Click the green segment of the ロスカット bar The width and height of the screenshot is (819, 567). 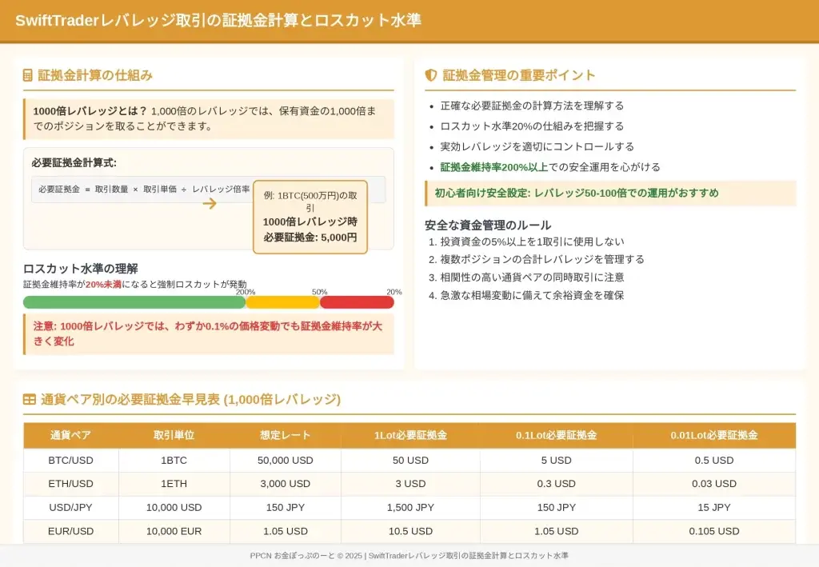(x=134, y=302)
